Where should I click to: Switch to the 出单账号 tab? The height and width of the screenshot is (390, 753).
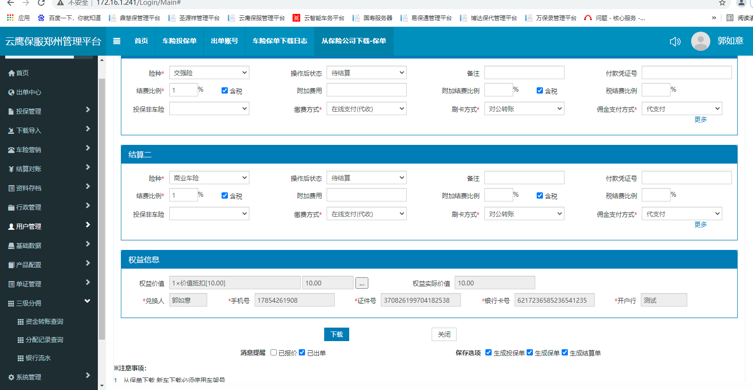[224, 41]
